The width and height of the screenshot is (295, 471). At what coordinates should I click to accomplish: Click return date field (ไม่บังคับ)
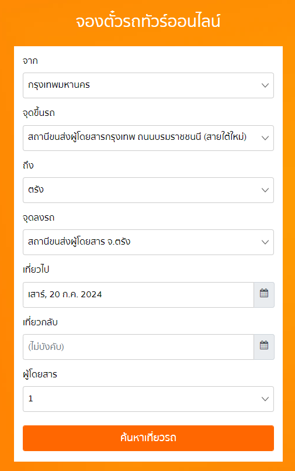(x=138, y=347)
